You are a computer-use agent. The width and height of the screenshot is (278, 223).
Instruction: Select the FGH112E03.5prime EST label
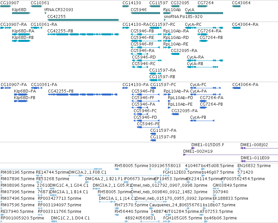click(x=182, y=172)
